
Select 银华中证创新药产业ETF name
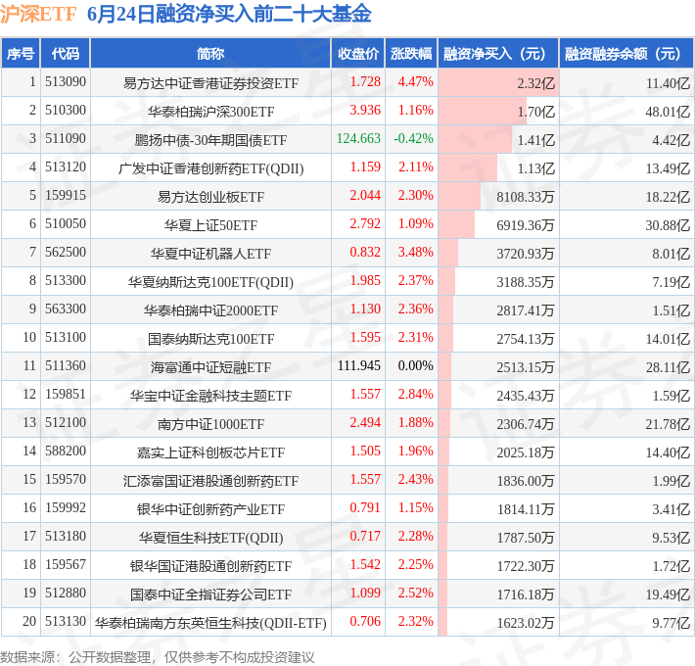pyautogui.click(x=211, y=508)
